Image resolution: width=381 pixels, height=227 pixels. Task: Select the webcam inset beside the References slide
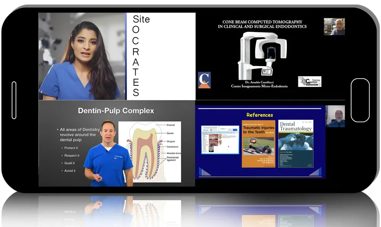(x=335, y=116)
